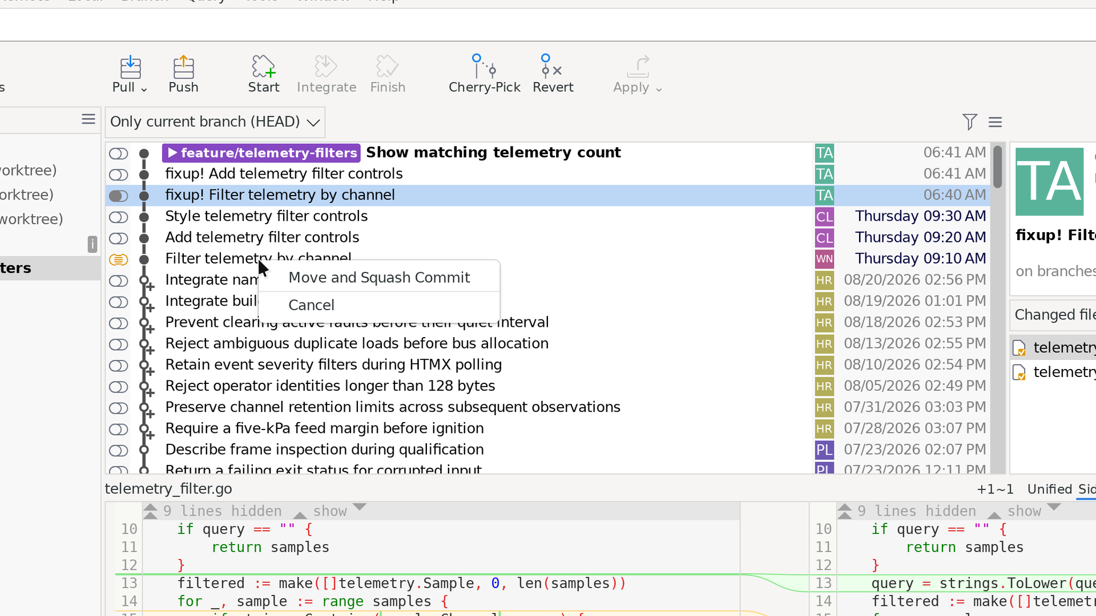
Task: Click the Start feature icon
Action: [x=263, y=67]
